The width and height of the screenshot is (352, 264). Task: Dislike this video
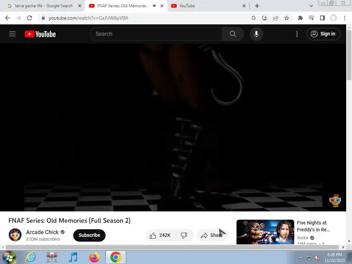(184, 235)
